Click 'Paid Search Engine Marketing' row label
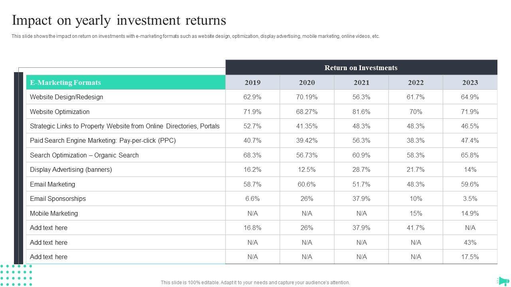 [x=103, y=140]
